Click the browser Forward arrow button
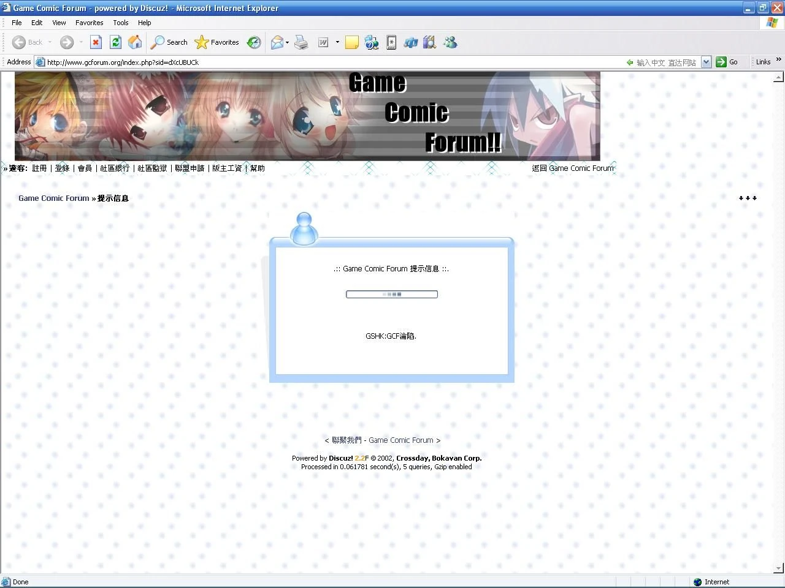785x588 pixels. click(x=67, y=42)
